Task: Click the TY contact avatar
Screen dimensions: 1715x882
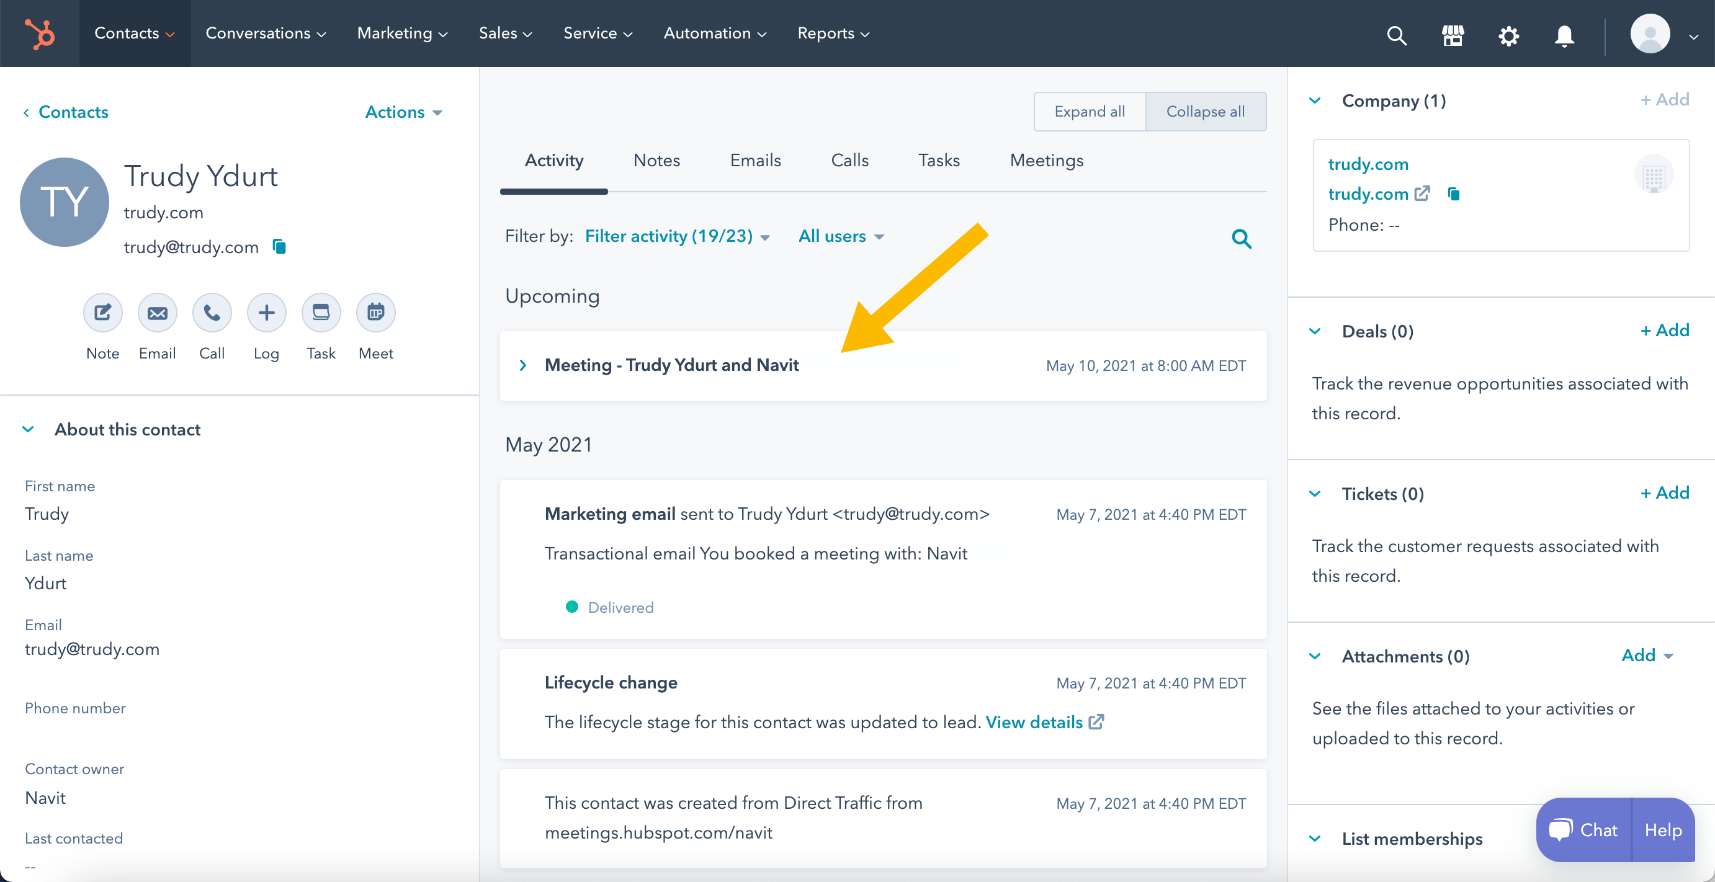Action: 65,202
